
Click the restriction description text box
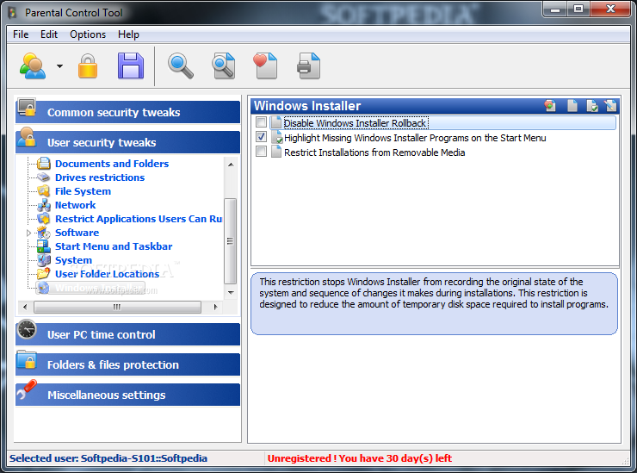pyautogui.click(x=435, y=304)
